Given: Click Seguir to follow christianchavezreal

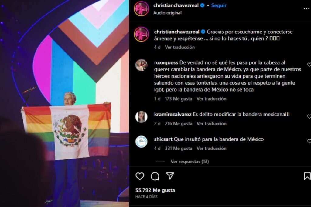Looking at the screenshot, I should tap(219, 5).
